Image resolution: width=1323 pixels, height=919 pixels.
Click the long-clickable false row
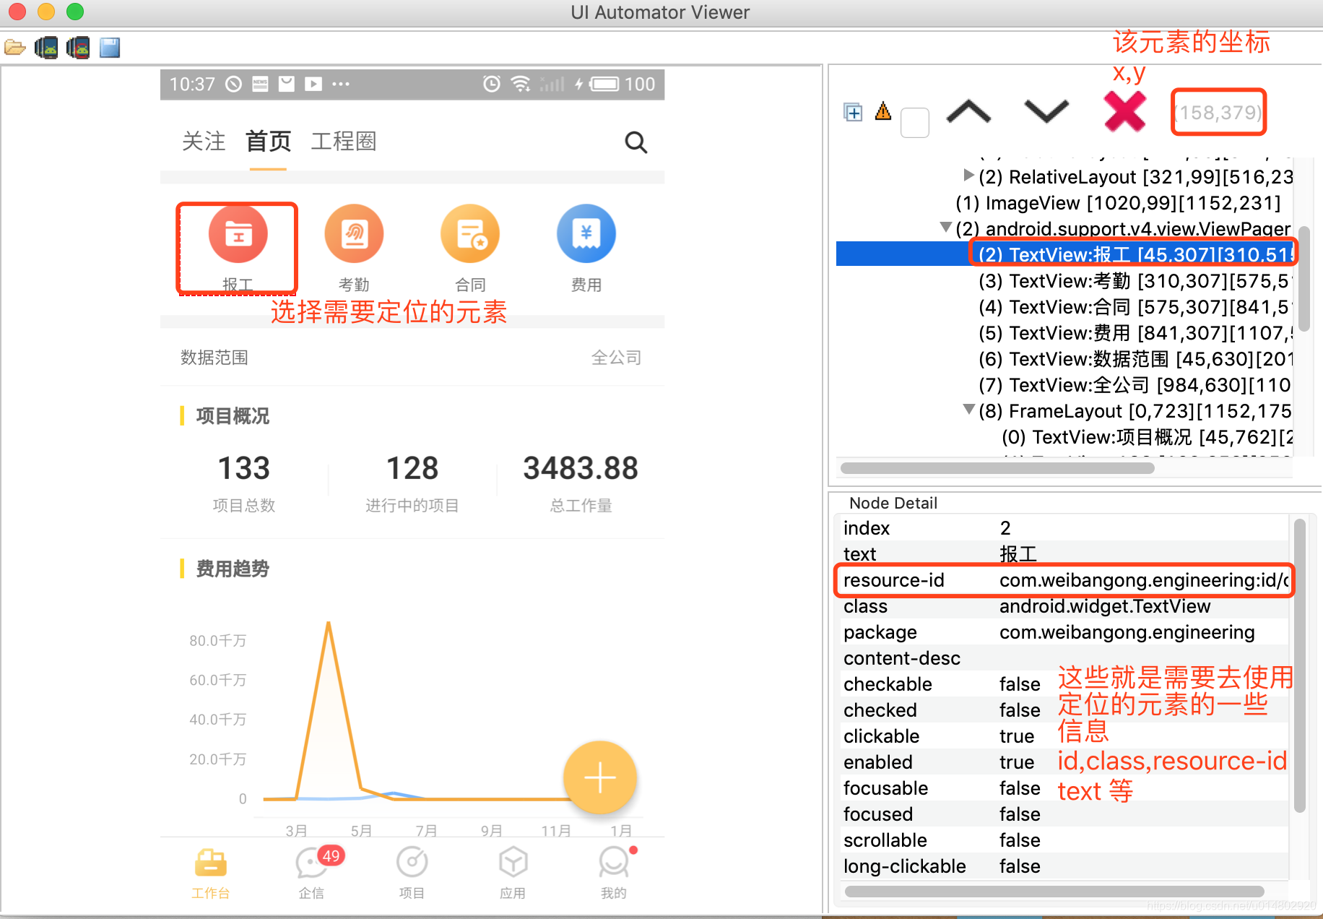[x=1064, y=866]
